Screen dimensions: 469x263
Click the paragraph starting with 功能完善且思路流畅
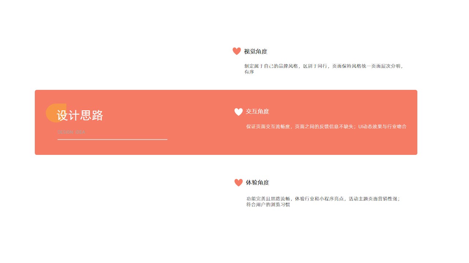pos(324,202)
